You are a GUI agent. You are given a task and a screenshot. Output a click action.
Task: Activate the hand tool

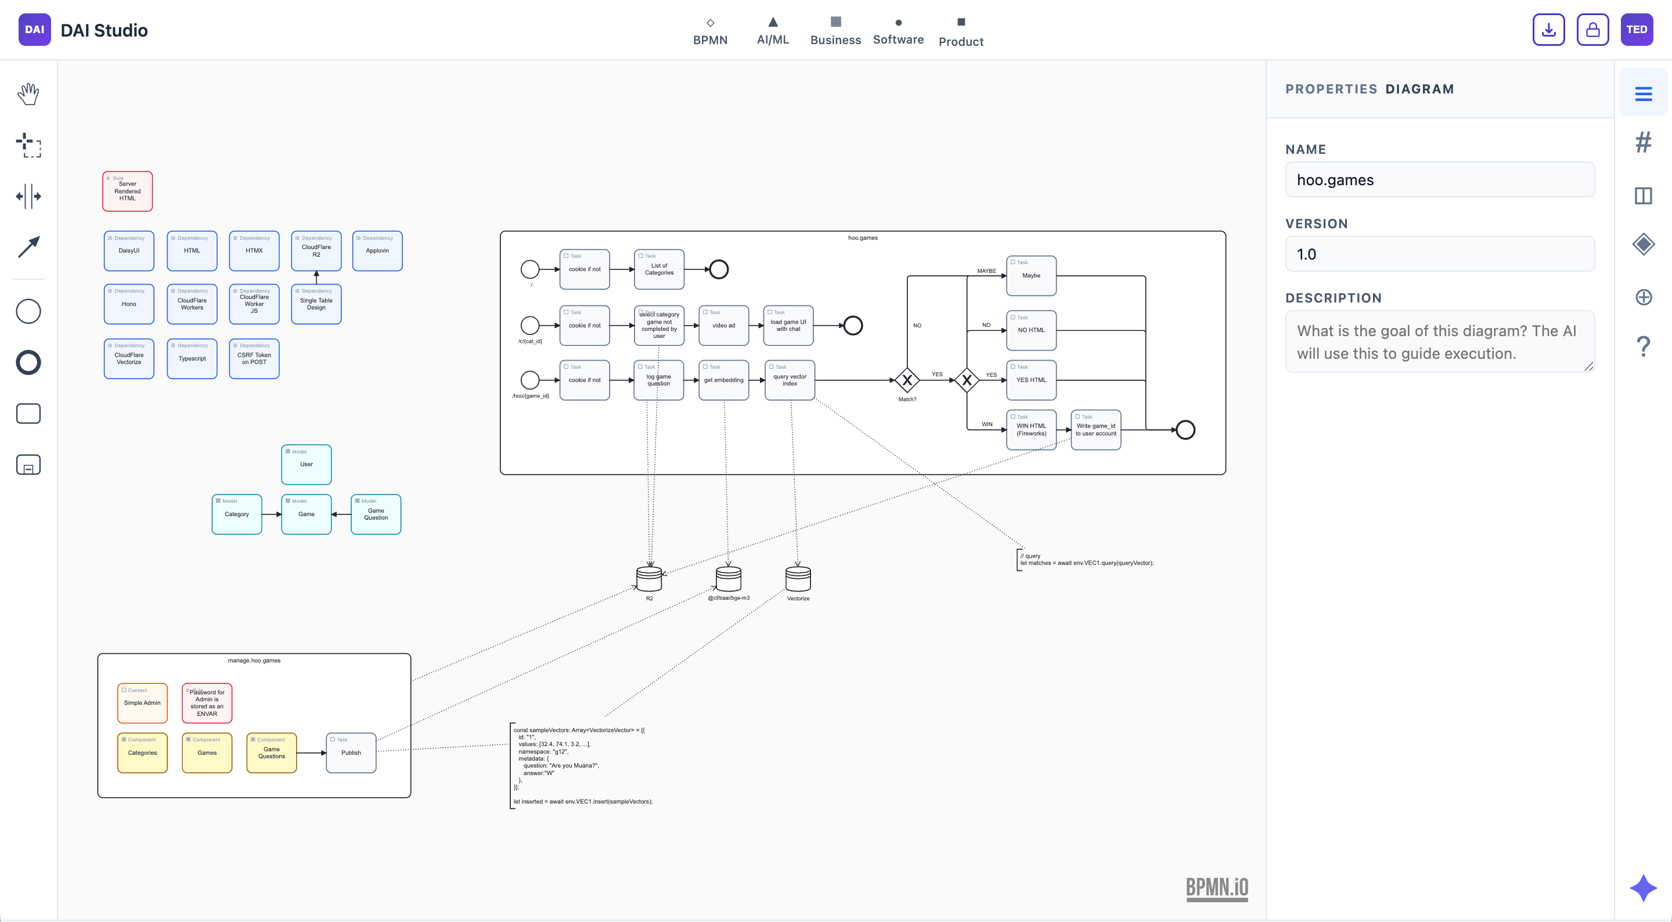click(28, 94)
